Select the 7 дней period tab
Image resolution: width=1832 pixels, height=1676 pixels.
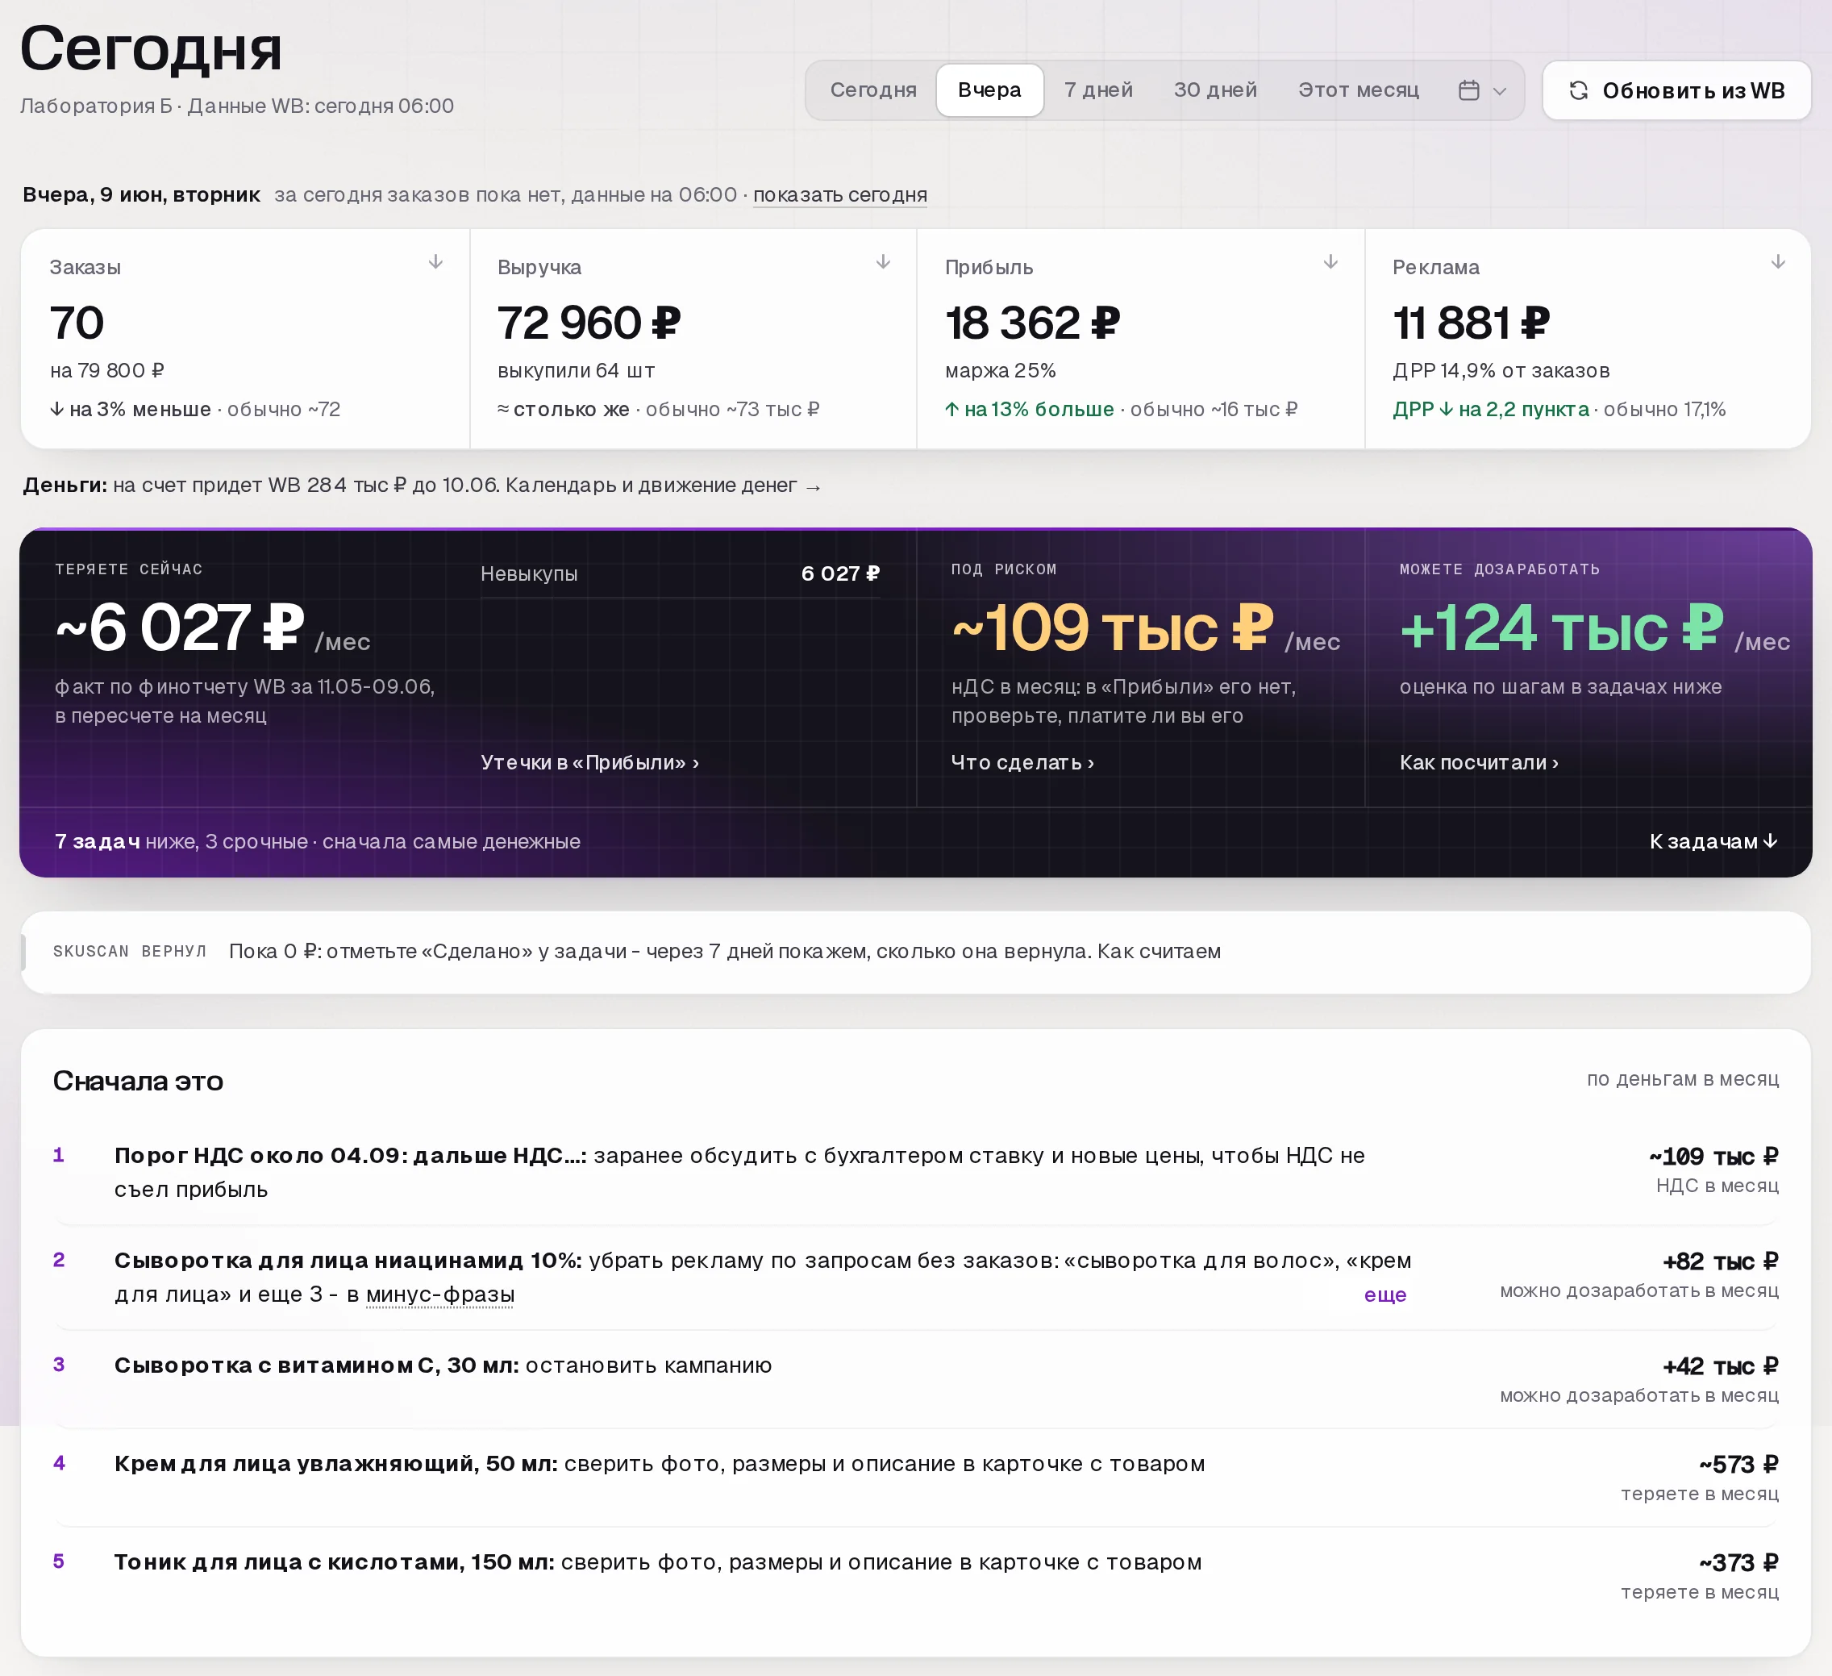1097,90
